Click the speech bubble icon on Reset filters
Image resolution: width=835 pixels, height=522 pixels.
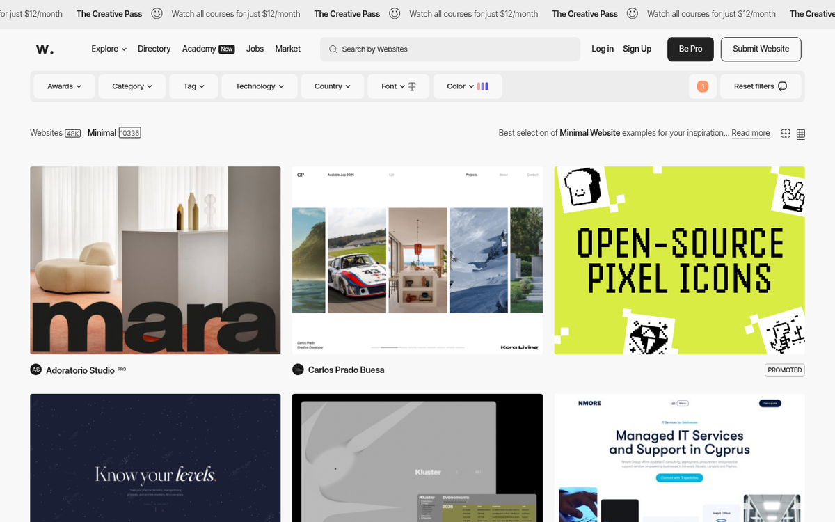782,86
